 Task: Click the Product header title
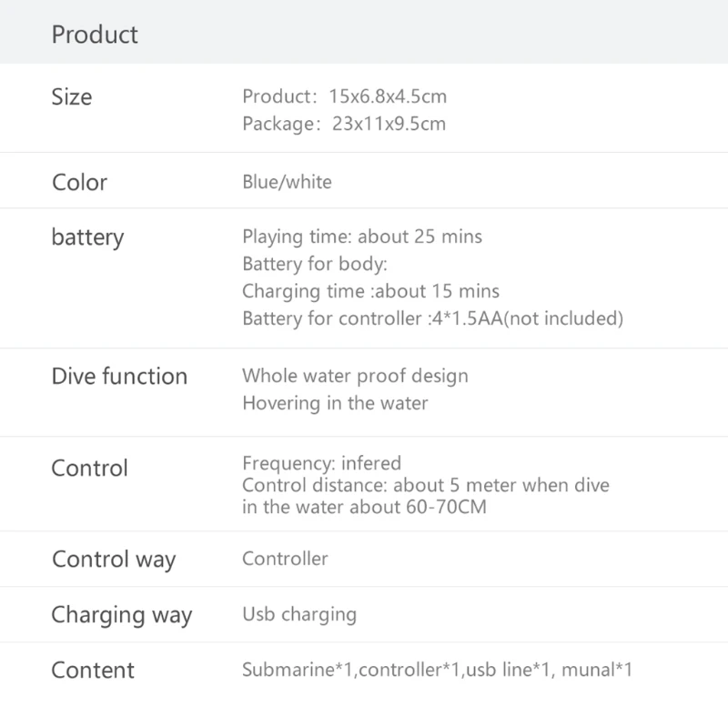pyautogui.click(x=95, y=35)
